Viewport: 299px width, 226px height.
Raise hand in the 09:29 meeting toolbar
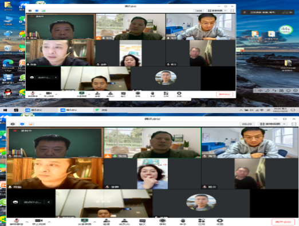183,222
